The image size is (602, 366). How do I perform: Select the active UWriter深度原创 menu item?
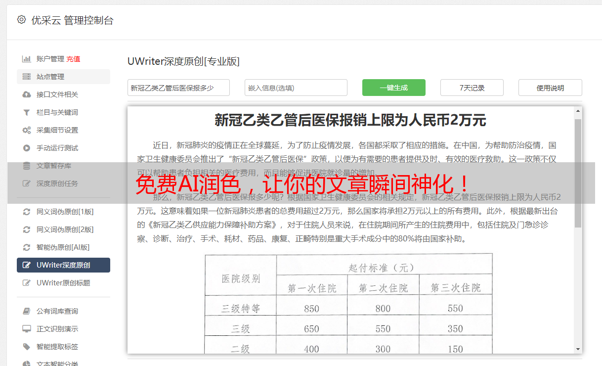[63, 265]
